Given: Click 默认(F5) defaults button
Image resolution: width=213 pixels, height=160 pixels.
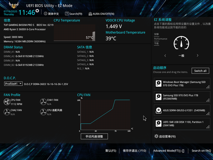Looking at the screenshot, I should [x=111, y=151].
